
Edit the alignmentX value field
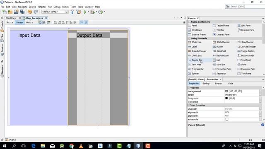click(x=242, y=112)
